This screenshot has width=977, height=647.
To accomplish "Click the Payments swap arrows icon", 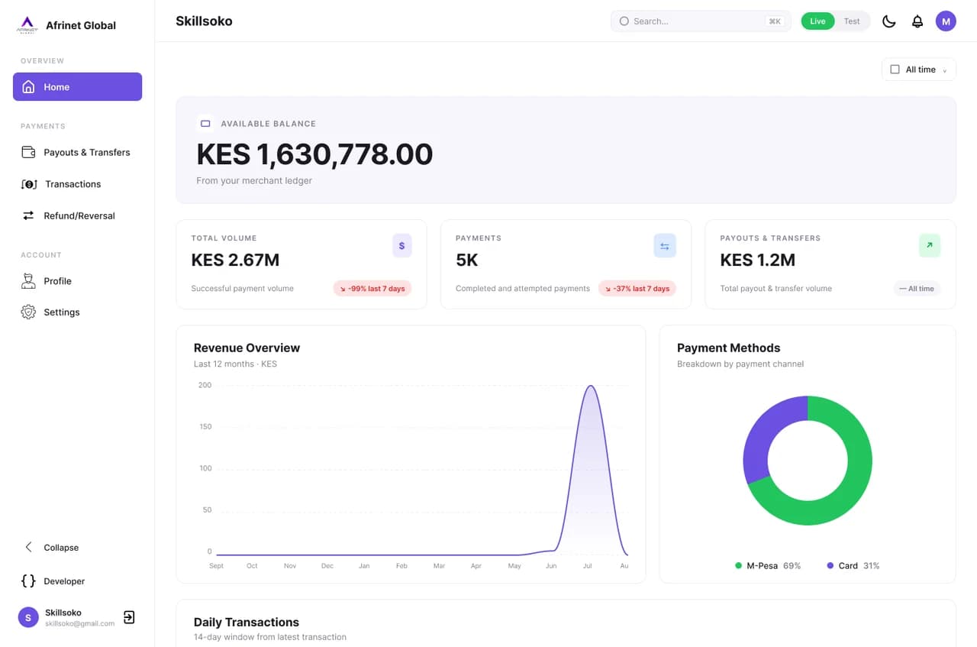I will (665, 246).
